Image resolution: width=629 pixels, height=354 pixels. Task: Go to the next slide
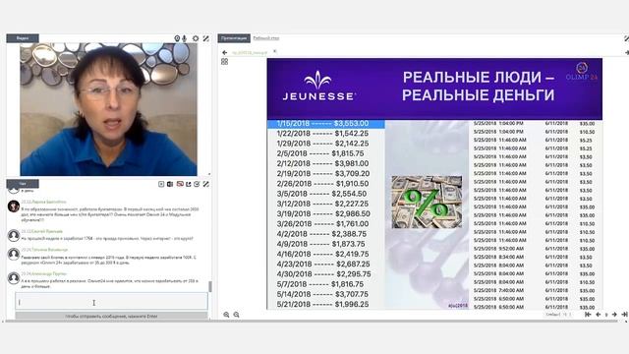614,315
